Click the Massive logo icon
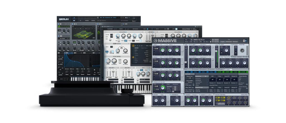Screen dimensions: 286x123 coord(156,41)
